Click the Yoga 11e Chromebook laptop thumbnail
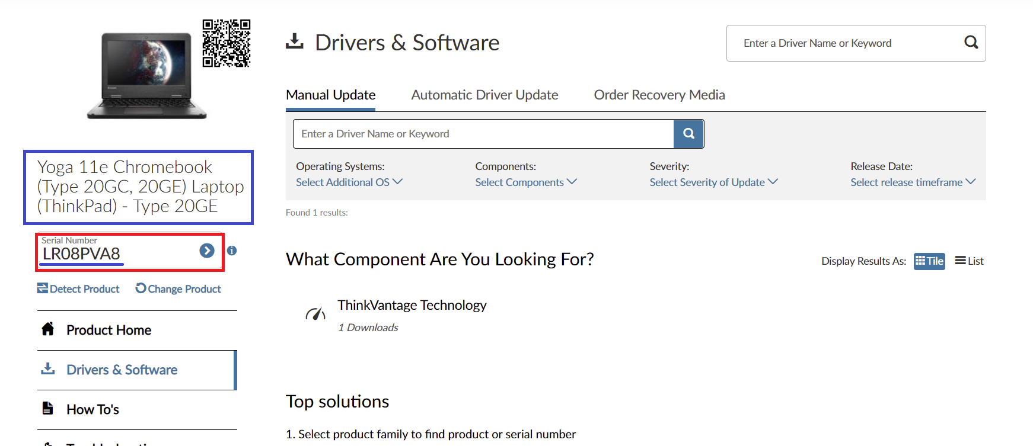 [146, 75]
